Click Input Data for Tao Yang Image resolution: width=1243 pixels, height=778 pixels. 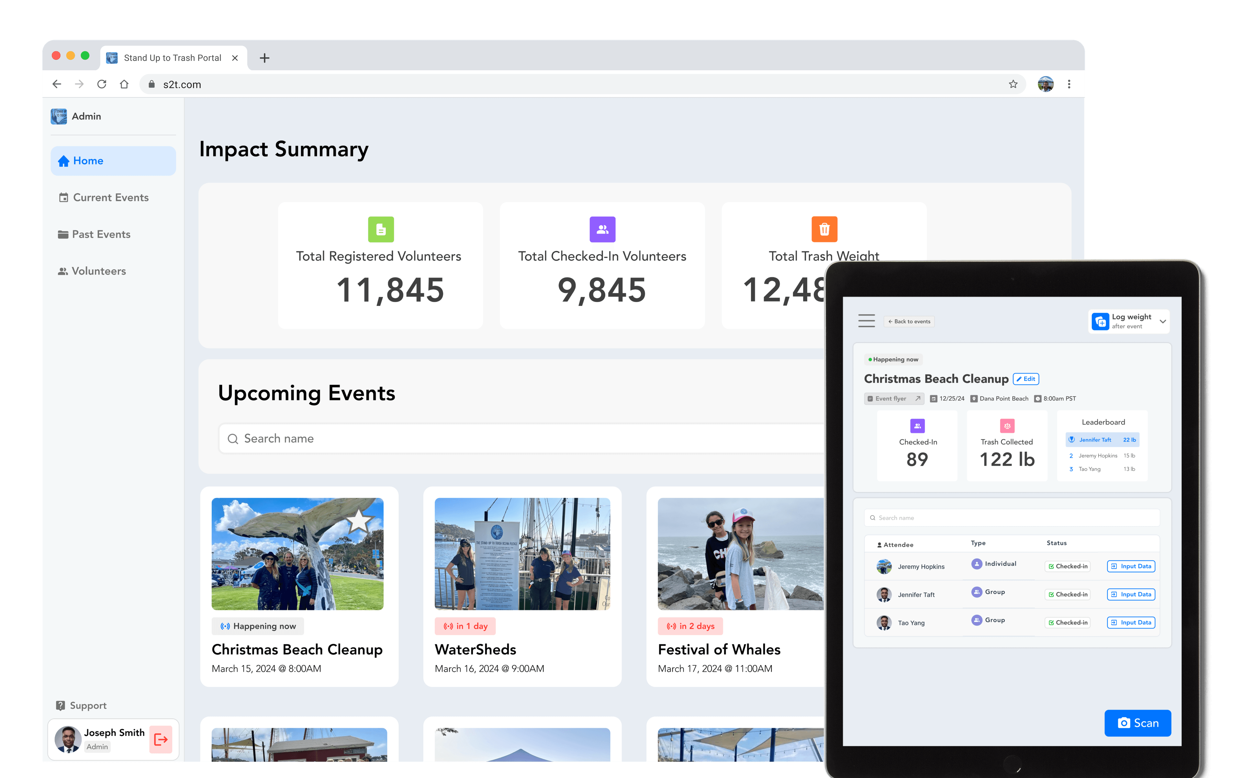tap(1131, 623)
